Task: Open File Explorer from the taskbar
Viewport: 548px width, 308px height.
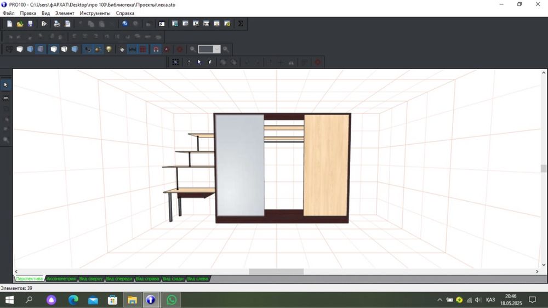Action: click(132, 300)
